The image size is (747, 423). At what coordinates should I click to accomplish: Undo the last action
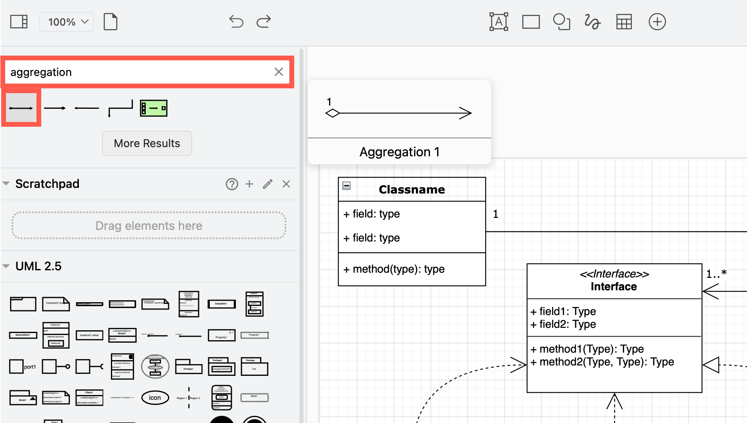pyautogui.click(x=236, y=22)
